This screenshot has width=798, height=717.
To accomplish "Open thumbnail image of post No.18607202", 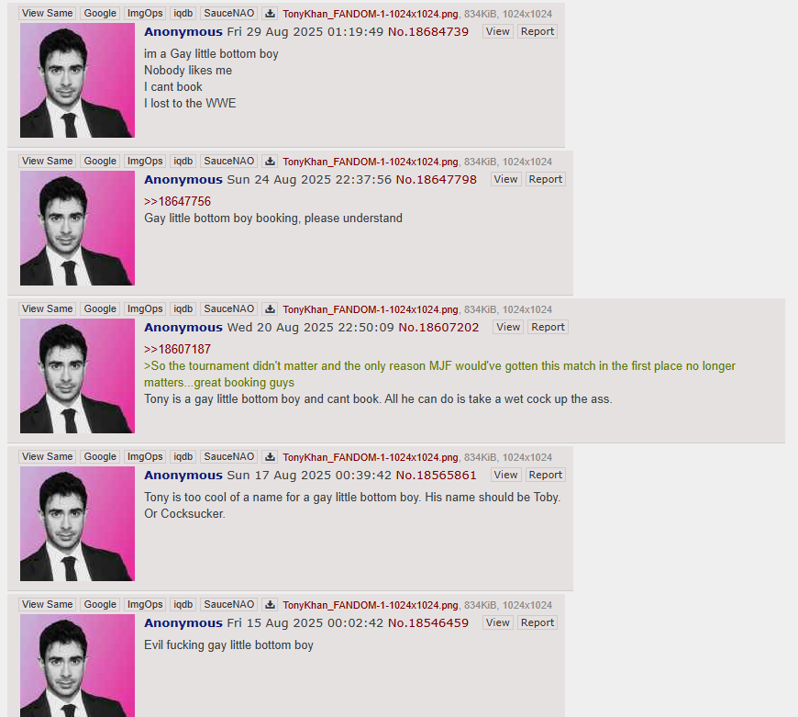I will point(77,375).
